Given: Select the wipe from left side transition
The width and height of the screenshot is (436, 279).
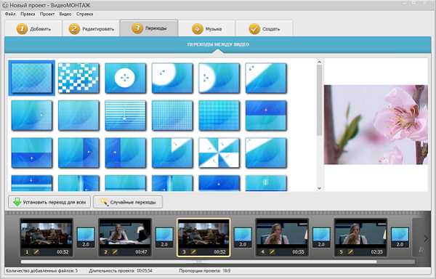Looking at the screenshot, I should pyautogui.click(x=126, y=153).
